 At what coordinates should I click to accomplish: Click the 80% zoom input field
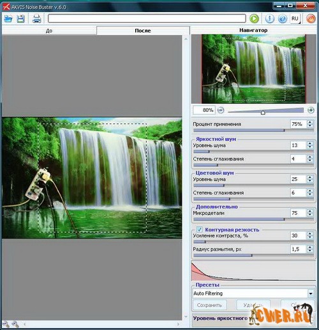pos(204,110)
